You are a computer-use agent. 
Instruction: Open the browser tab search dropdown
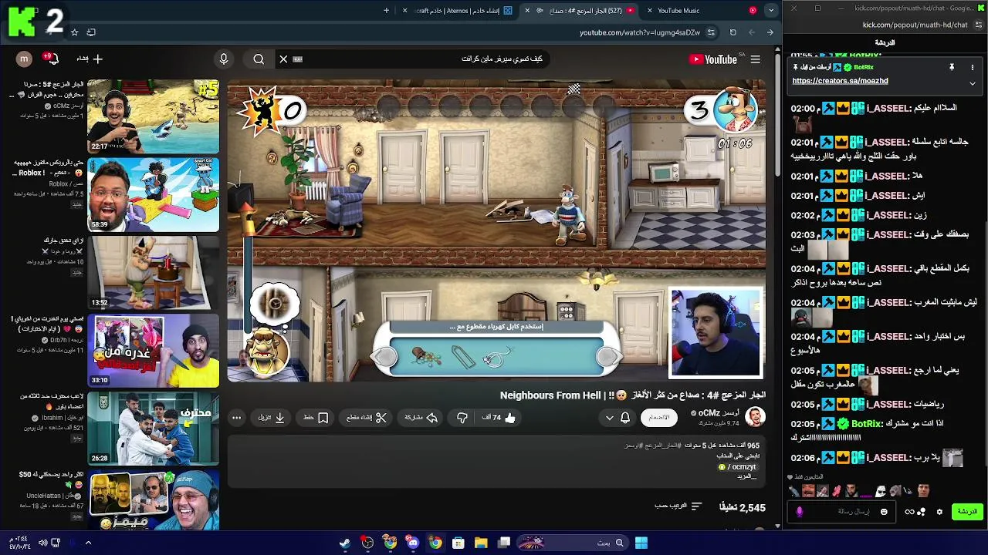point(770,11)
